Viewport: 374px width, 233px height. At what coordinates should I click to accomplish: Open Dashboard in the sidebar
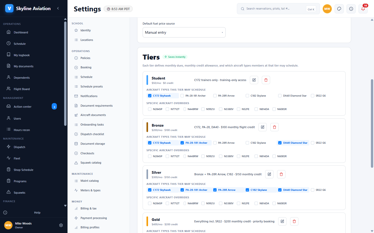click(32, 32)
